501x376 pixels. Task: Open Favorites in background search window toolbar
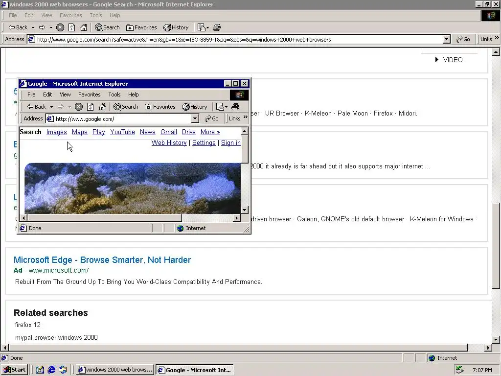(x=141, y=27)
